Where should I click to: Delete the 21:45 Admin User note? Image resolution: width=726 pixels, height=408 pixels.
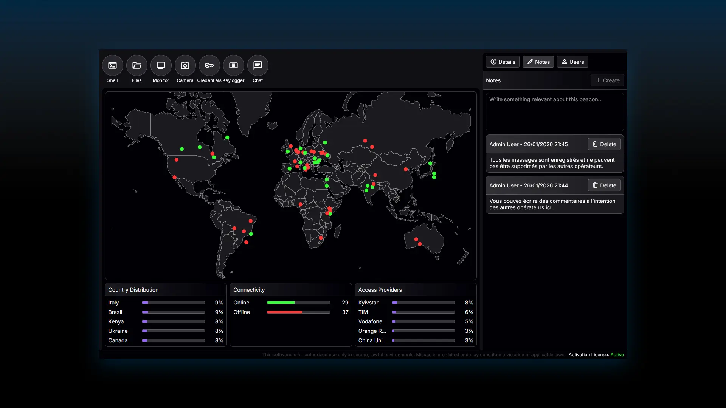pos(604,144)
